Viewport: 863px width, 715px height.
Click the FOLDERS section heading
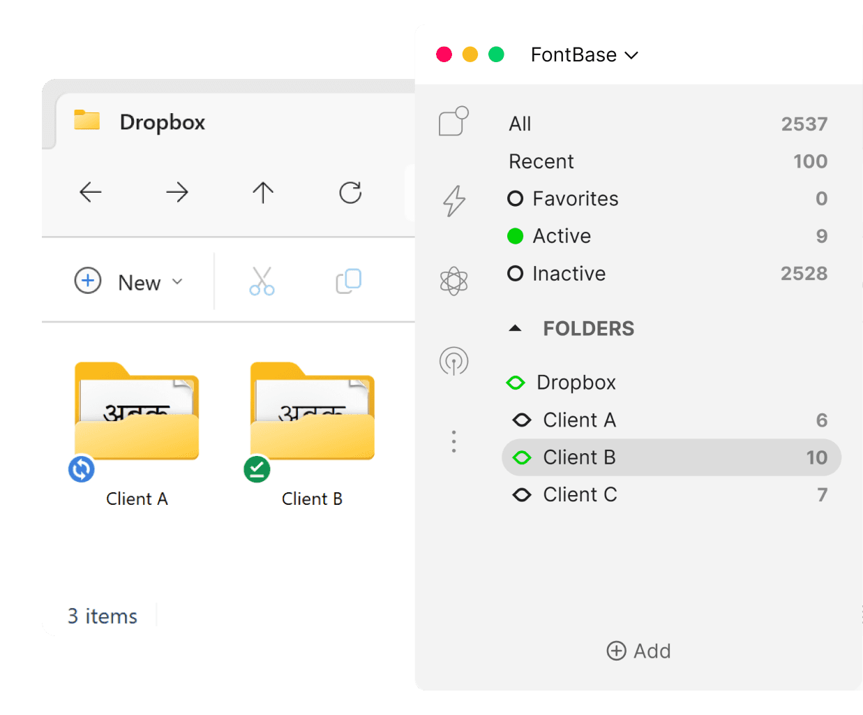tap(589, 328)
